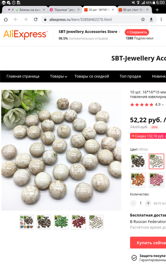Screen dimensions: 166x267
Task: Select the white bead color option
Action: (156, 161)
